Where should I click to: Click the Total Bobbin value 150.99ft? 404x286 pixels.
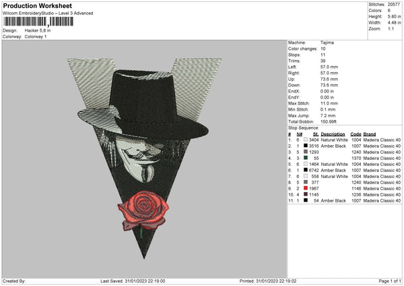click(329, 121)
